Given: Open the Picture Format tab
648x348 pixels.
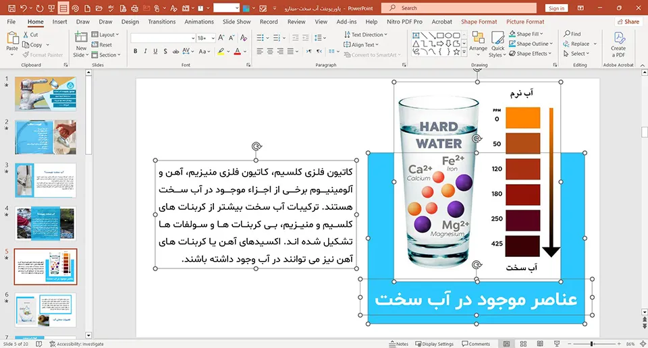Looking at the screenshot, I should click(x=525, y=22).
